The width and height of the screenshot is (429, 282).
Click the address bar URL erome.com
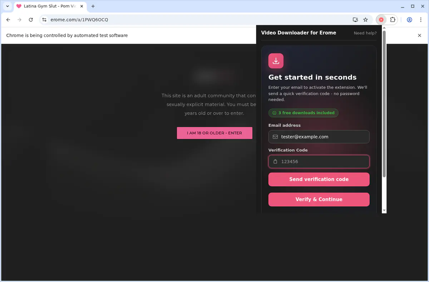coord(79,20)
